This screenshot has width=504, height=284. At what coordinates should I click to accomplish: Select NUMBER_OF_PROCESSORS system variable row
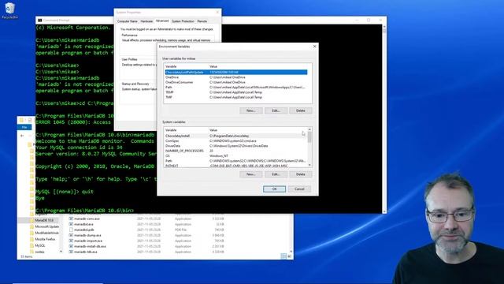pos(235,151)
